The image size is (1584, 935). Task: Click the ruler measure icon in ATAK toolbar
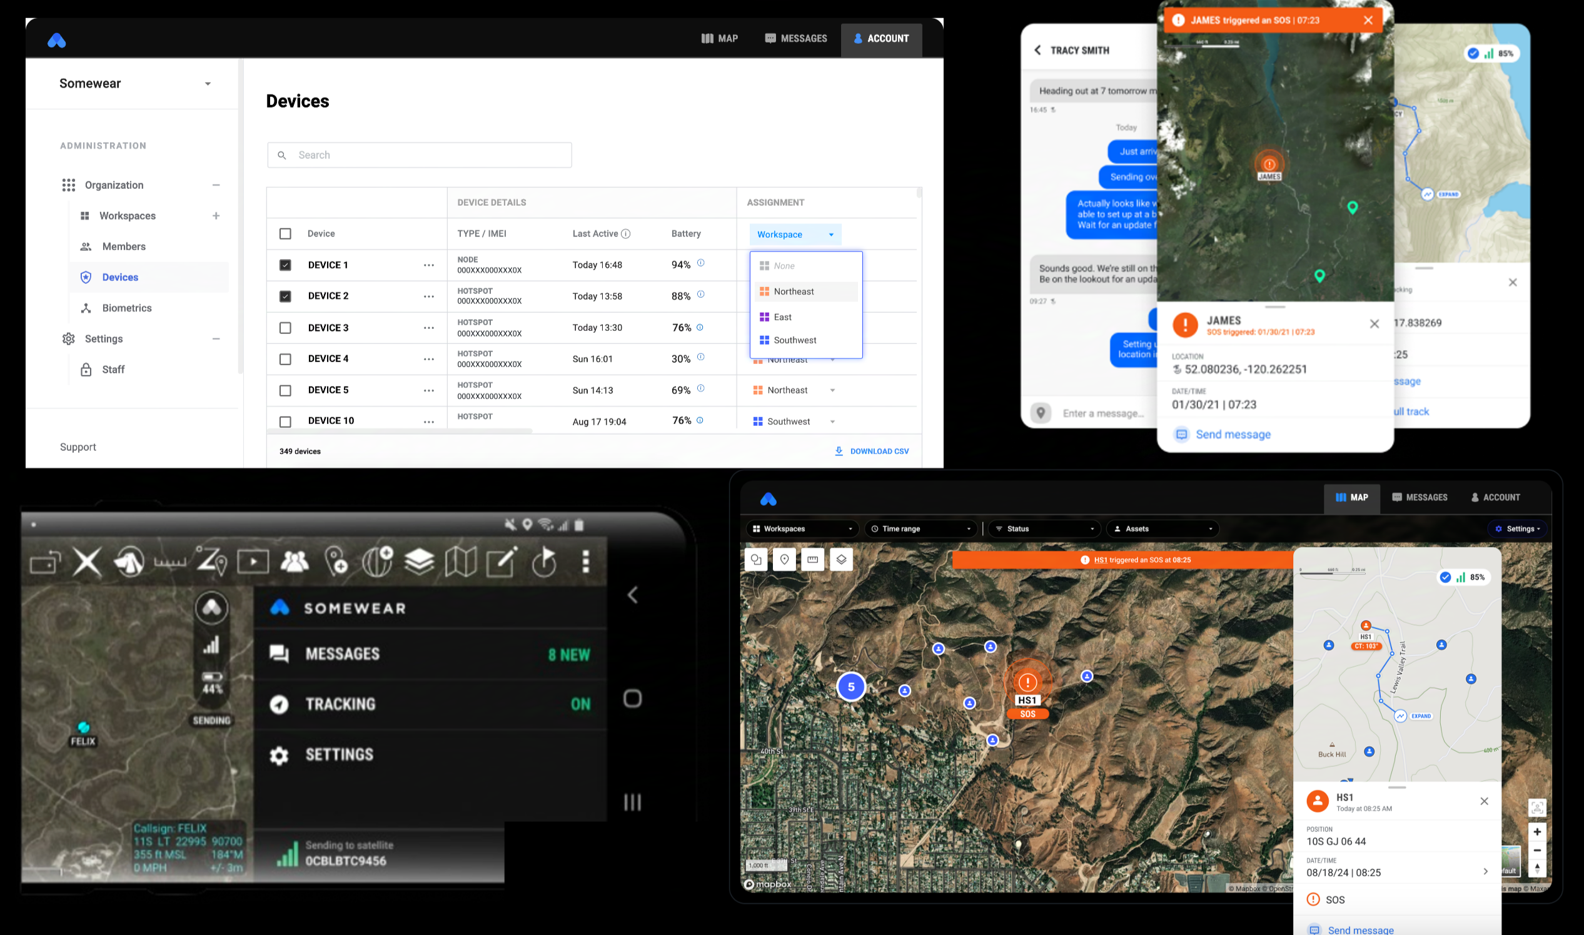pyautogui.click(x=170, y=562)
